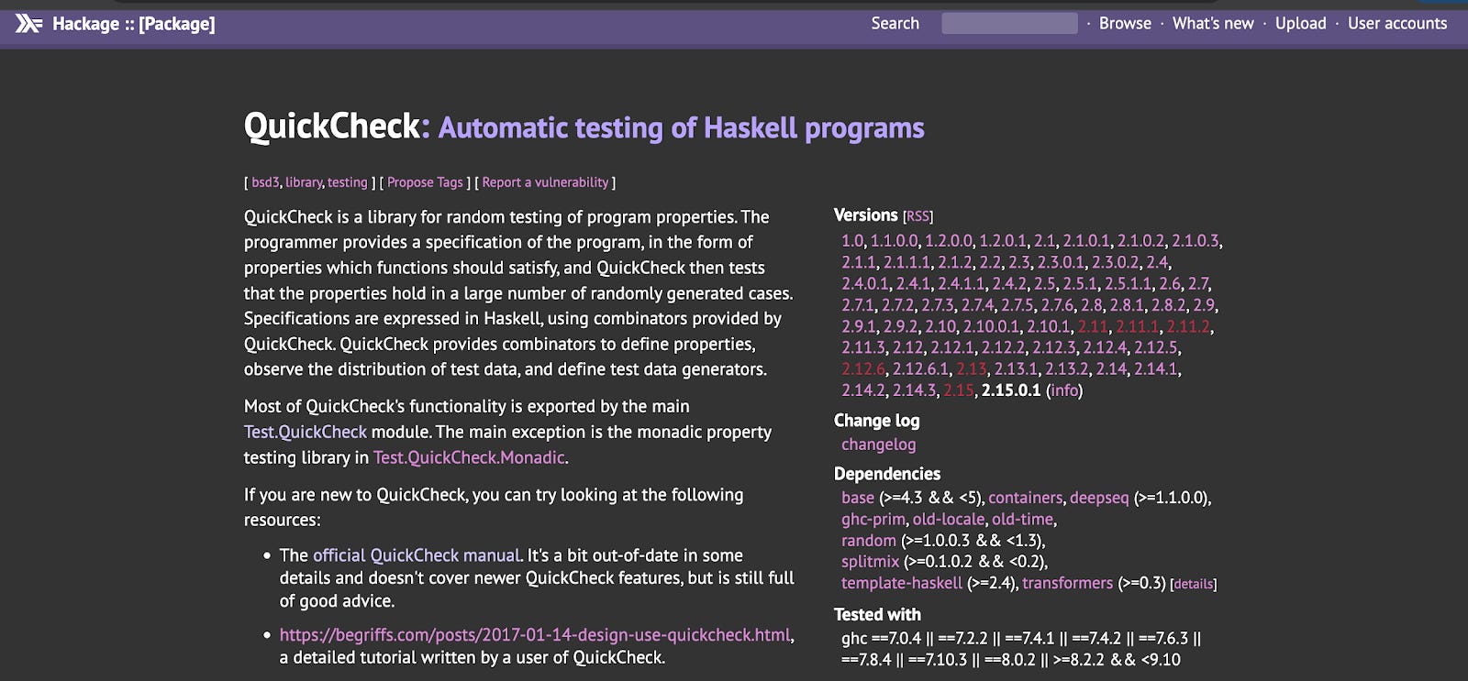Open the dependencies details link

pyautogui.click(x=1193, y=584)
